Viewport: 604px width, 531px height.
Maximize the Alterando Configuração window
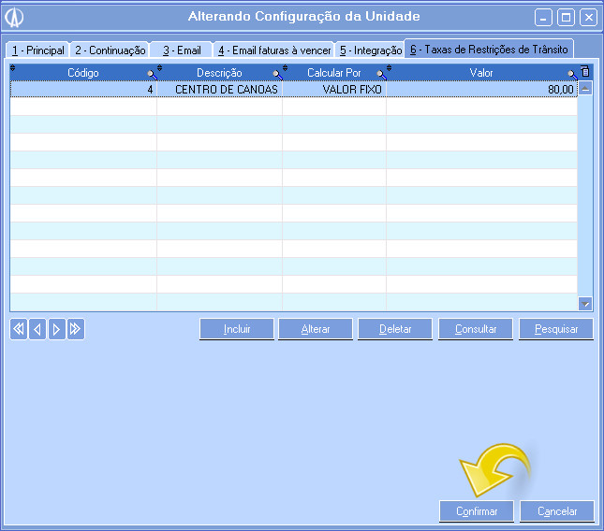(566, 18)
